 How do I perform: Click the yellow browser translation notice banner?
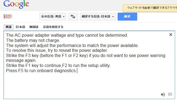150,8
